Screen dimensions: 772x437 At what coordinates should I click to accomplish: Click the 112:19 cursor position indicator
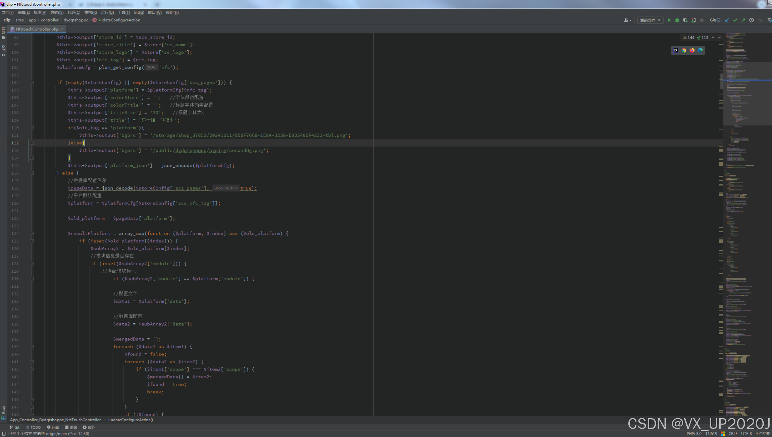point(711,433)
